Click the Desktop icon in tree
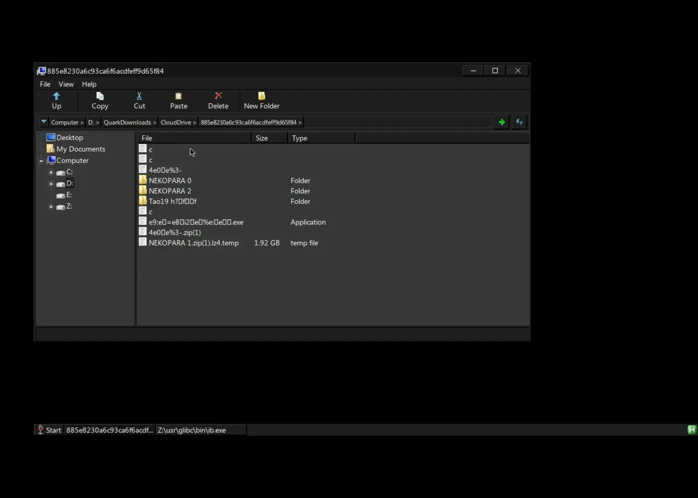This screenshot has height=498, width=698. tap(51, 137)
